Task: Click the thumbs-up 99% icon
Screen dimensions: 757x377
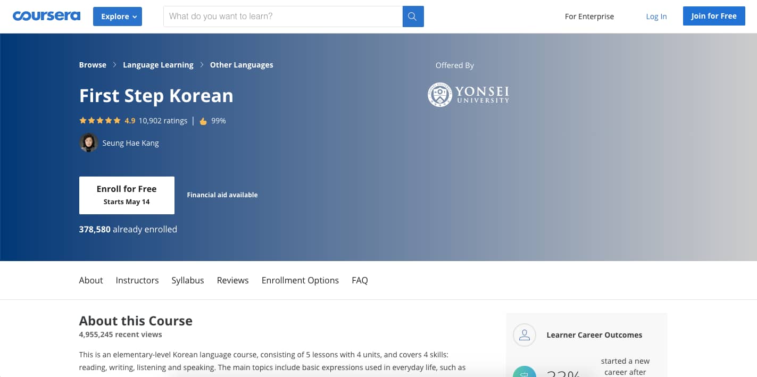Action: [203, 121]
